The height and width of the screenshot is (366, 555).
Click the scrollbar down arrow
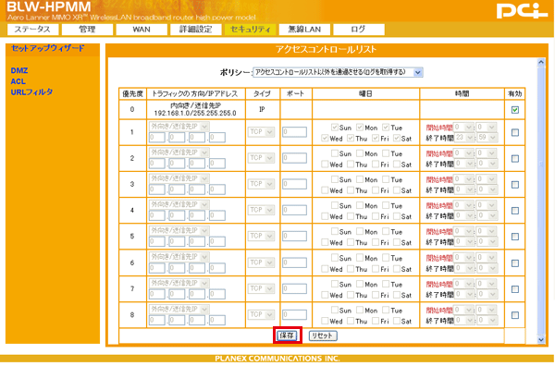(541, 339)
